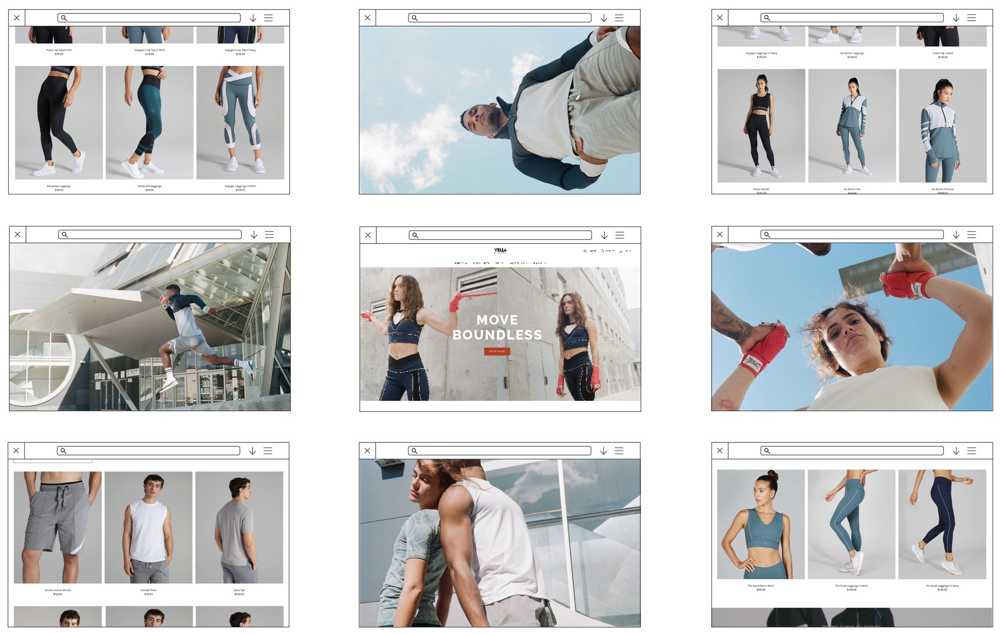
Task: Open the Elevate Tank name link
Action: click(x=149, y=590)
